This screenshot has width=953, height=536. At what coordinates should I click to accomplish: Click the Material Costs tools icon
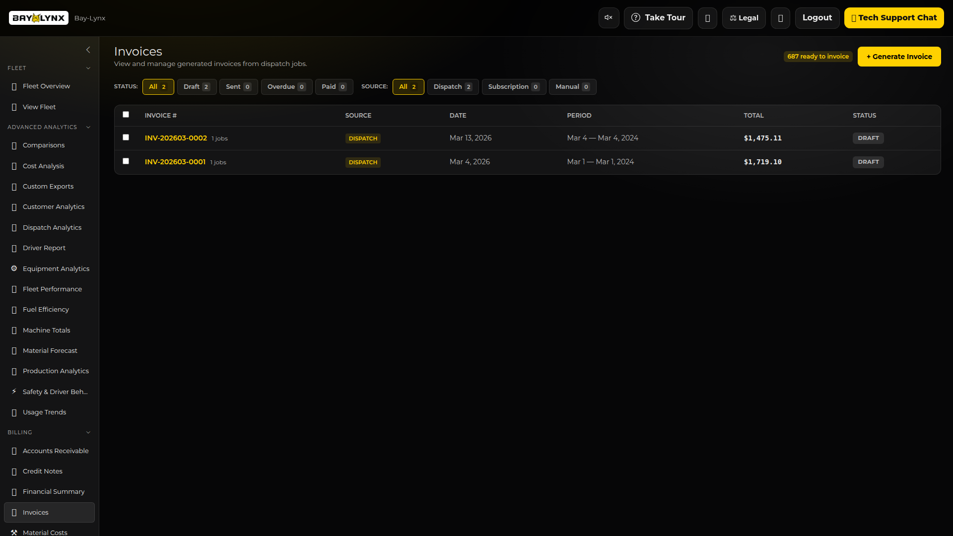[x=14, y=533]
